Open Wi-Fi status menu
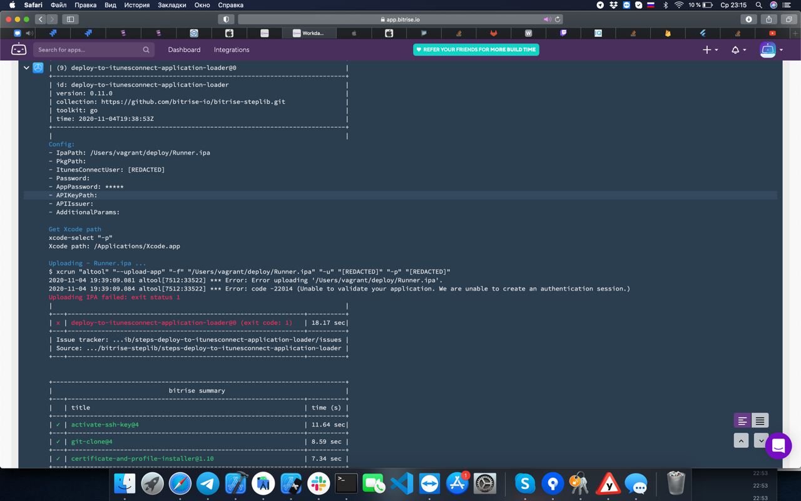 pyautogui.click(x=679, y=5)
